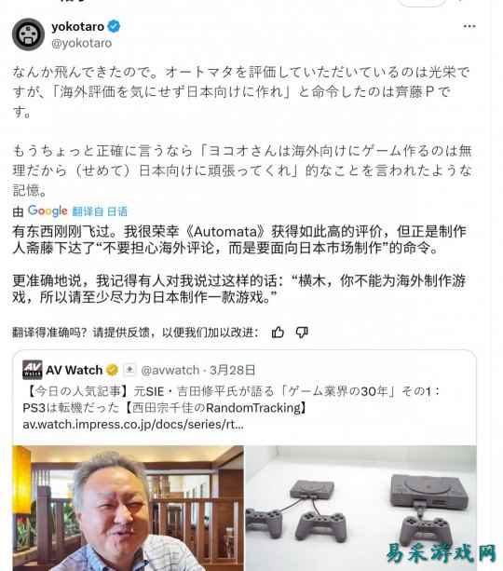Click the thumbs up translation feedback icon
503x571 pixels.
coord(278,333)
